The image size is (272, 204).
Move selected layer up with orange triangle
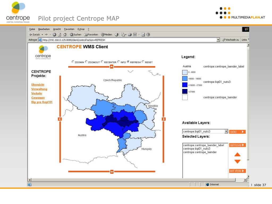(237, 154)
